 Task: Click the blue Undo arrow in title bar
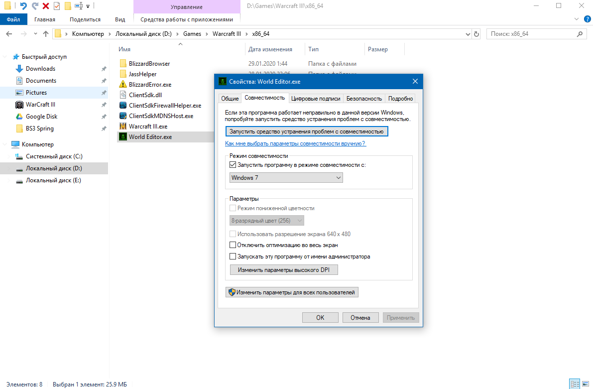23,6
